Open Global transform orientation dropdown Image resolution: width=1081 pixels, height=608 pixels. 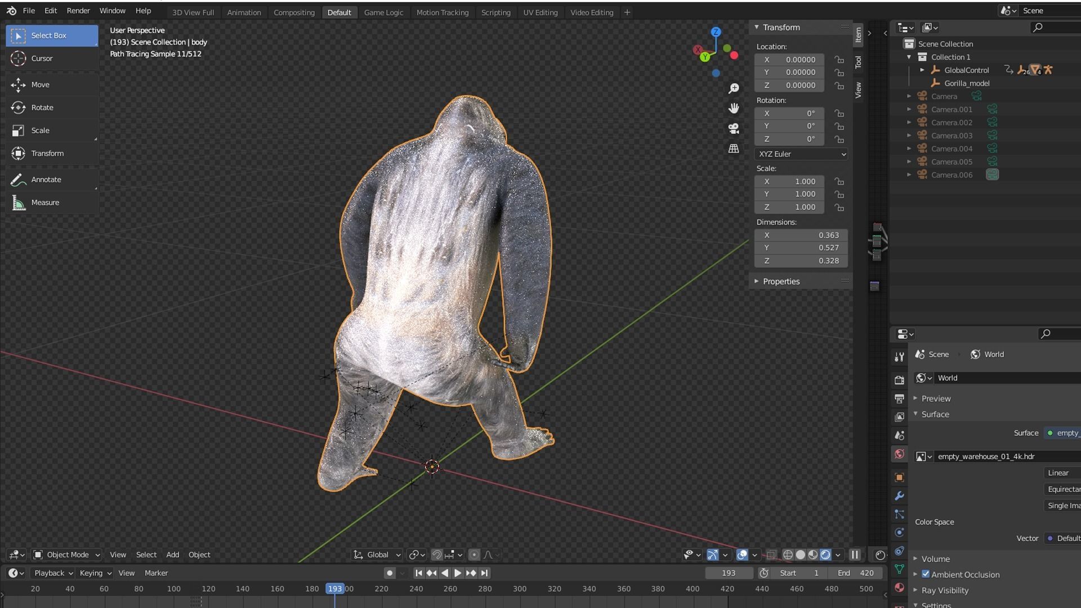pyautogui.click(x=377, y=555)
